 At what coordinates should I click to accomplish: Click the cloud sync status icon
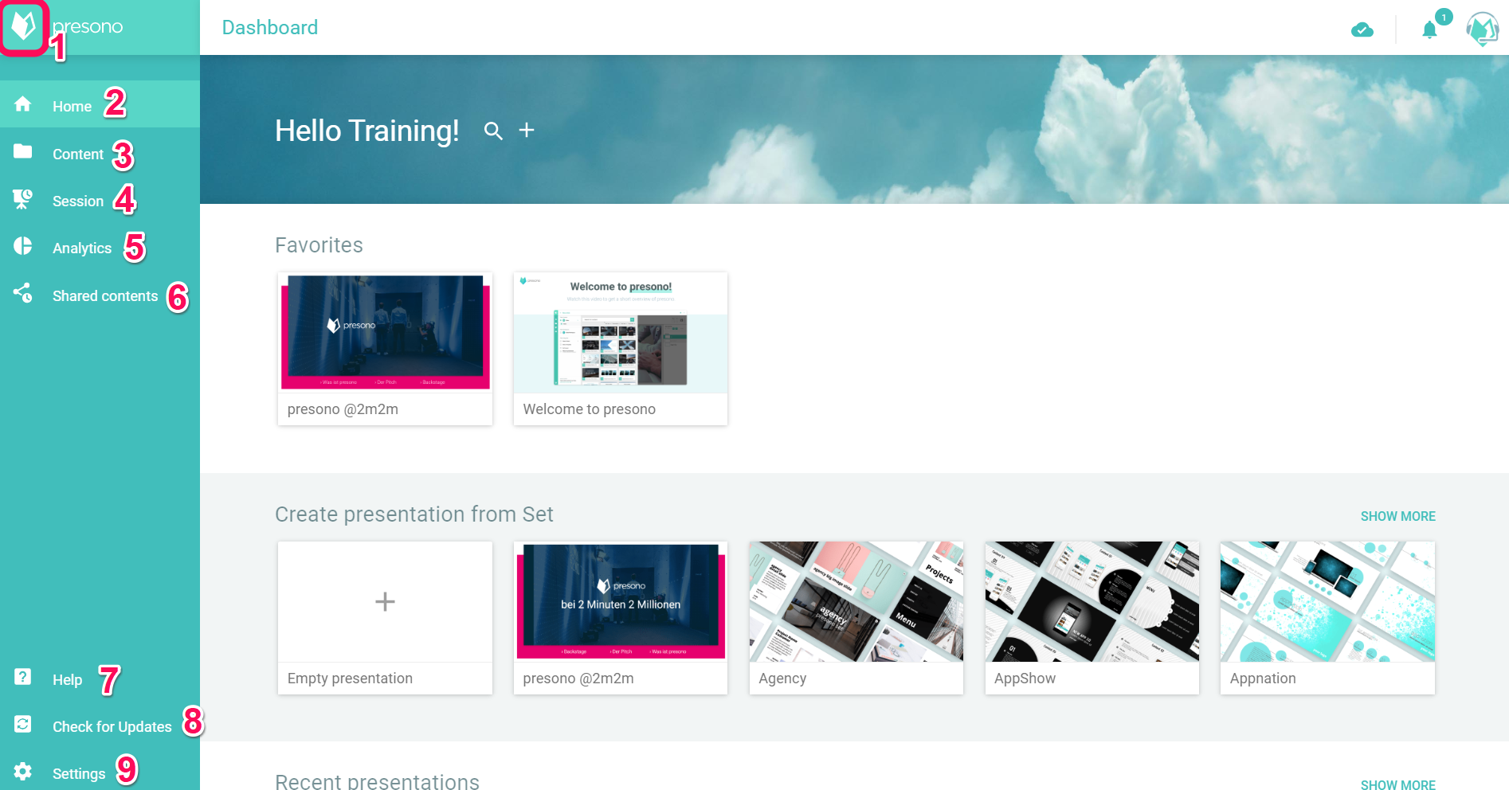pyautogui.click(x=1362, y=30)
